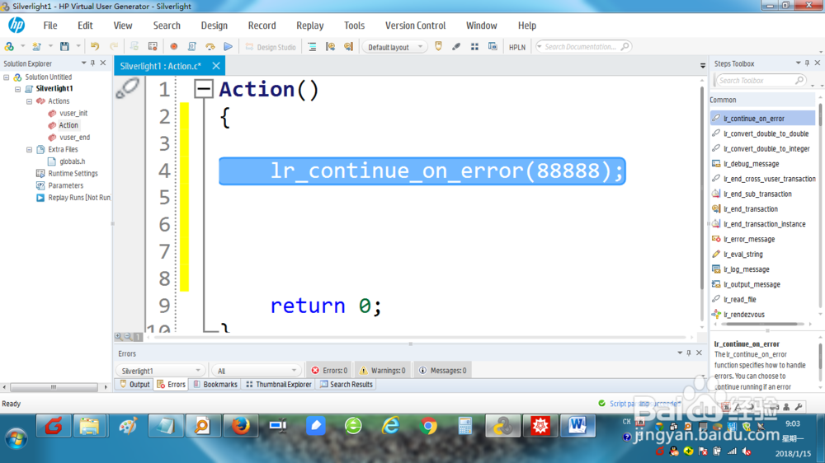Open the Design menu
This screenshot has height=463, width=825.
[214, 26]
